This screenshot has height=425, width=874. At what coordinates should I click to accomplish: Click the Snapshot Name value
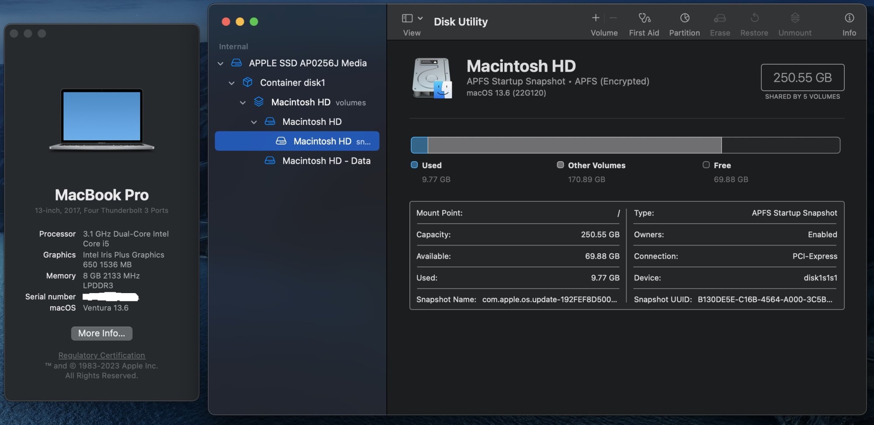tap(549, 299)
